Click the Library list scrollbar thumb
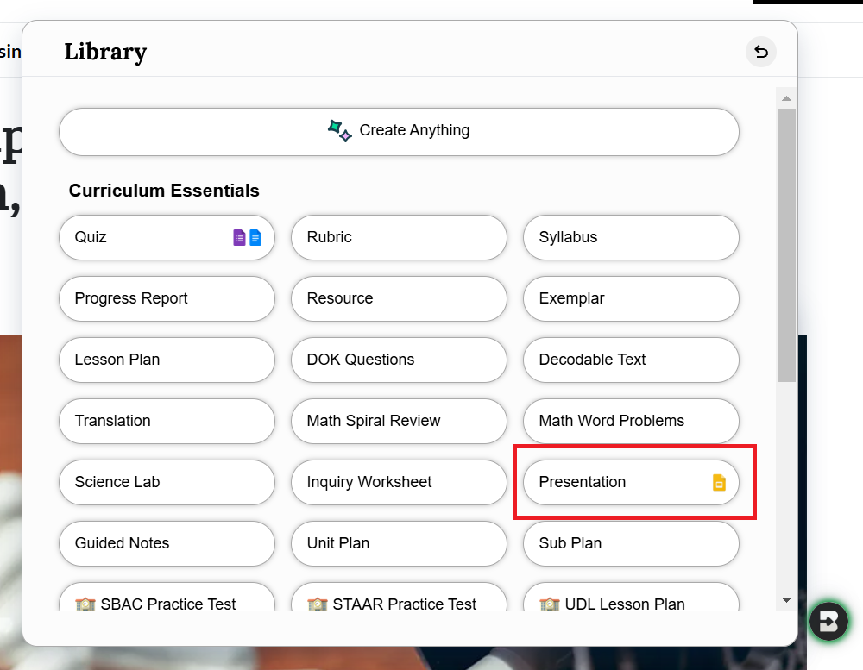Screen dimensions: 863x670 tap(786, 244)
